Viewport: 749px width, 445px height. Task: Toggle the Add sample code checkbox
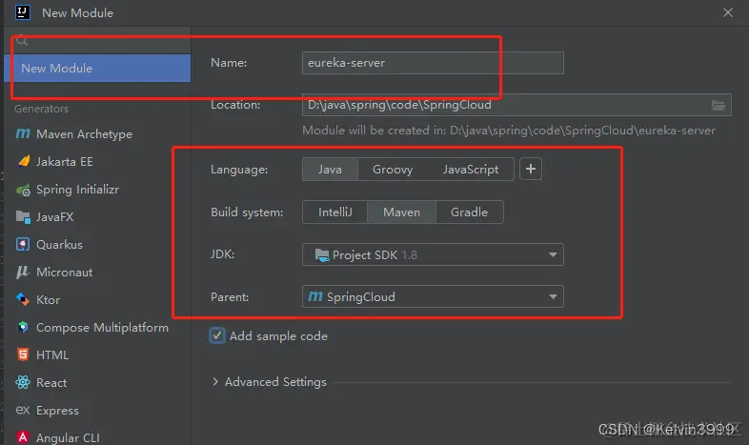coord(217,335)
